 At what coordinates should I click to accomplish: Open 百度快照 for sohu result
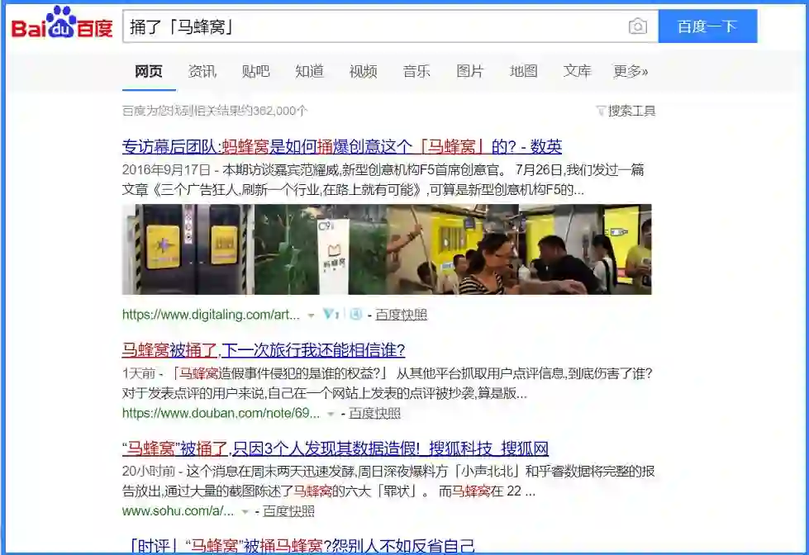288,511
